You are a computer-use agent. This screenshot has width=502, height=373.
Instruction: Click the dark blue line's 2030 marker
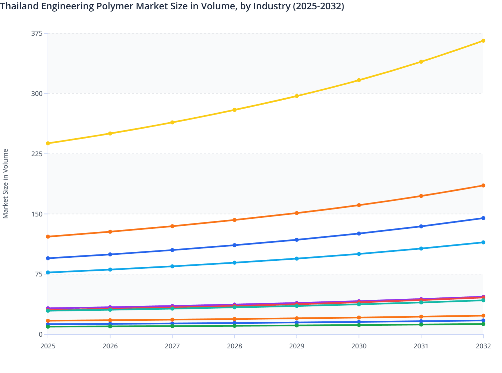click(x=359, y=234)
